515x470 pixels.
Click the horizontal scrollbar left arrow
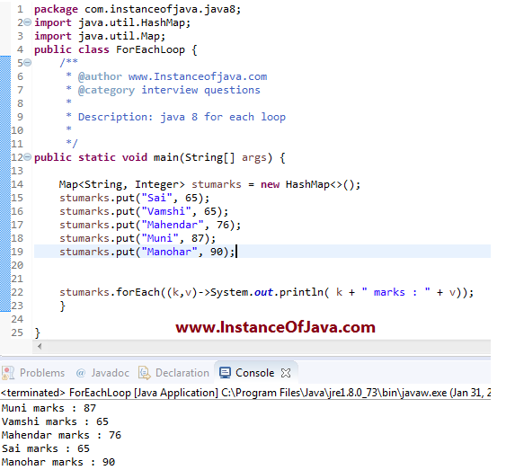pos(40,346)
